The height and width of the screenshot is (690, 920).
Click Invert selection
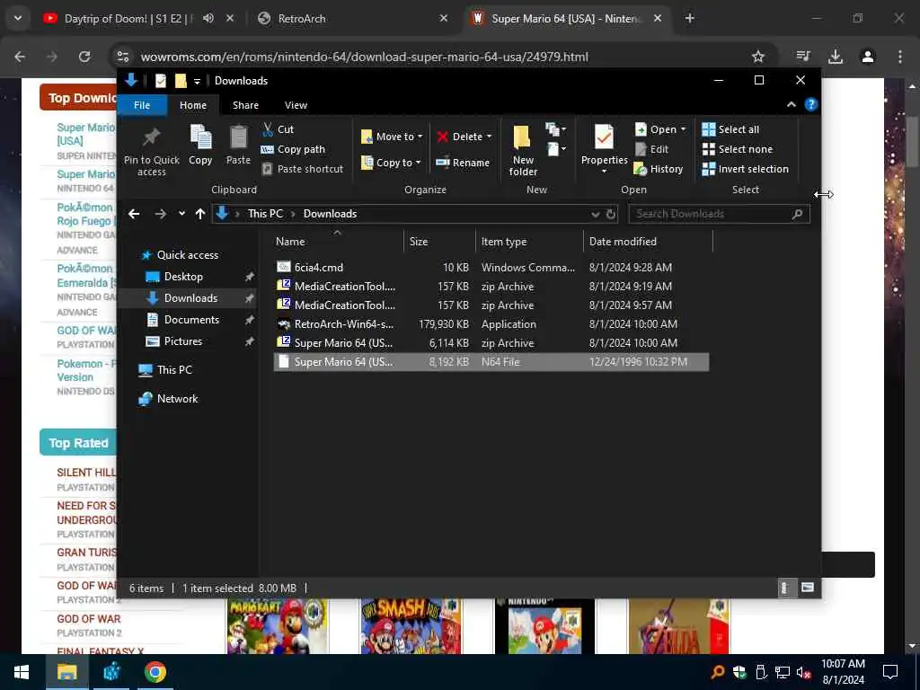[745, 169]
